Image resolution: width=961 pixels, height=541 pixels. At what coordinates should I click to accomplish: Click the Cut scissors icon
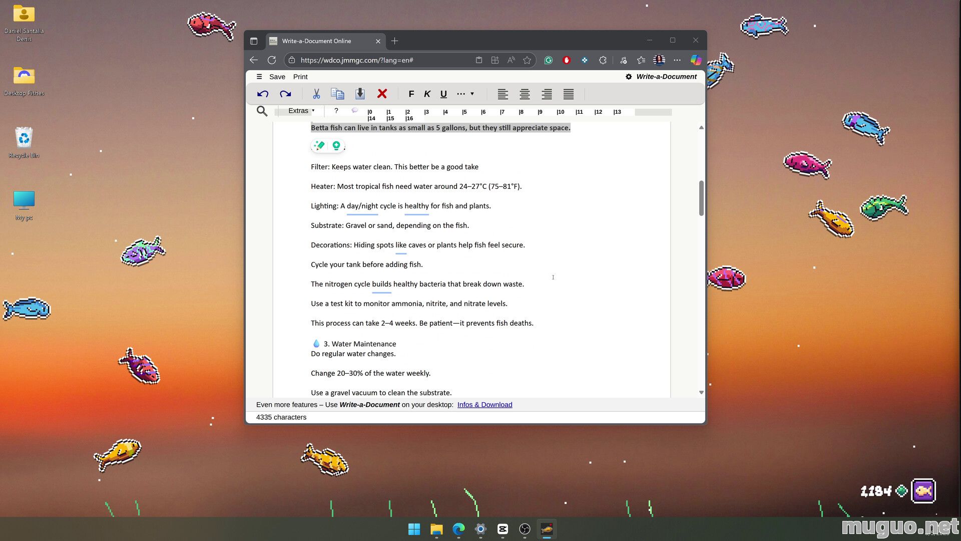316,94
